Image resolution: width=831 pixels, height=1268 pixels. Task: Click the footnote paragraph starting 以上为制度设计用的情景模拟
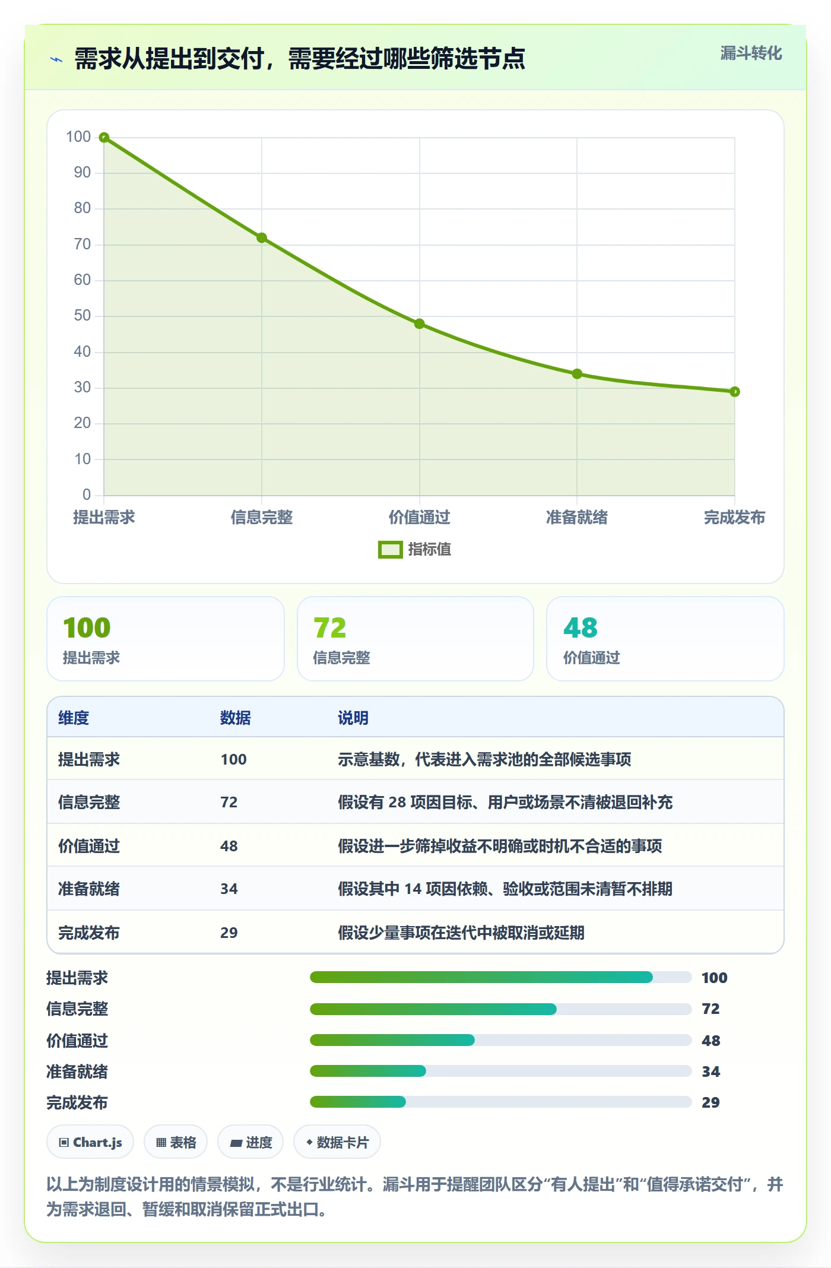click(415, 1197)
